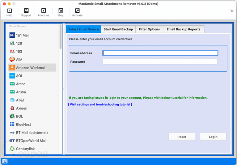The width and height of the screenshot is (237, 165).
Task: Choose AIM text in source list
Action: [x=19, y=60]
